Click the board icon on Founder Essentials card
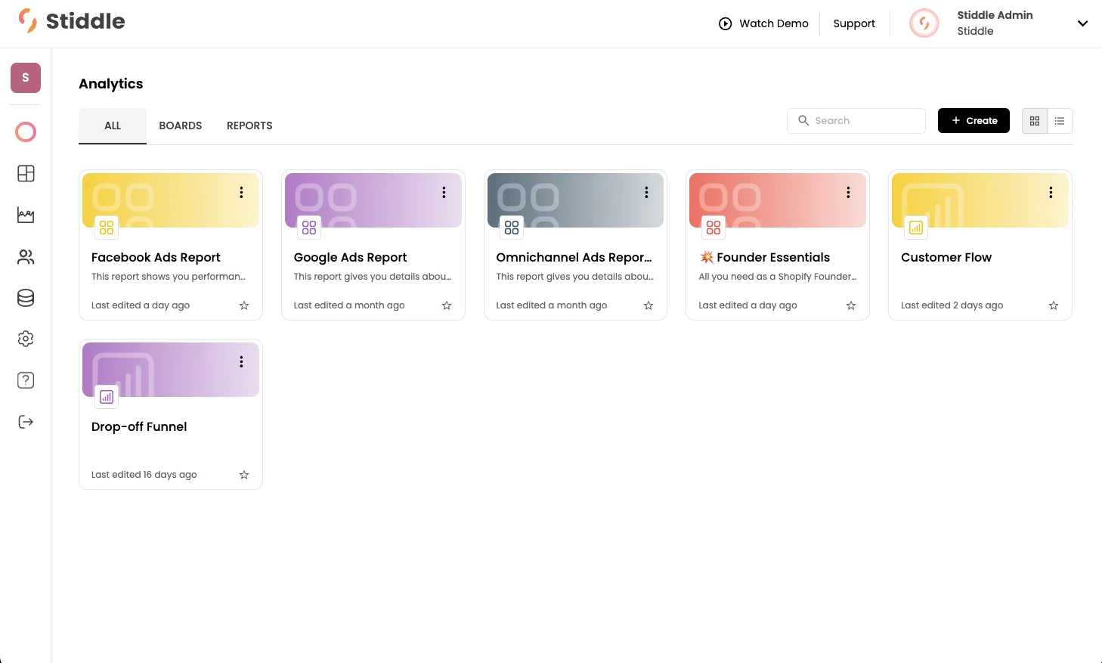1102x663 pixels. point(714,228)
